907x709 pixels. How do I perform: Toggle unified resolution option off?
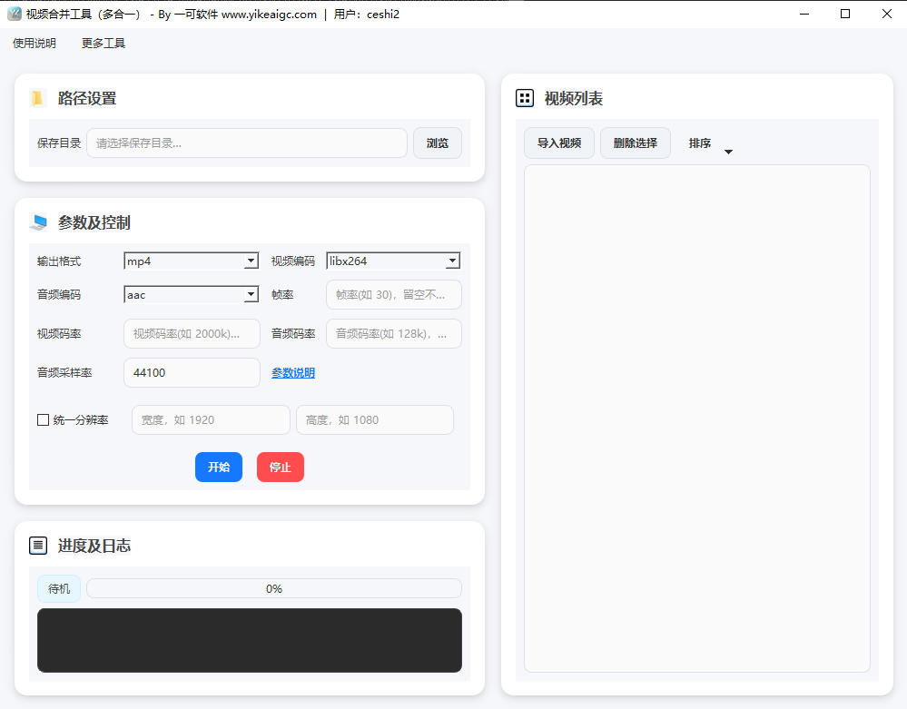(x=42, y=419)
